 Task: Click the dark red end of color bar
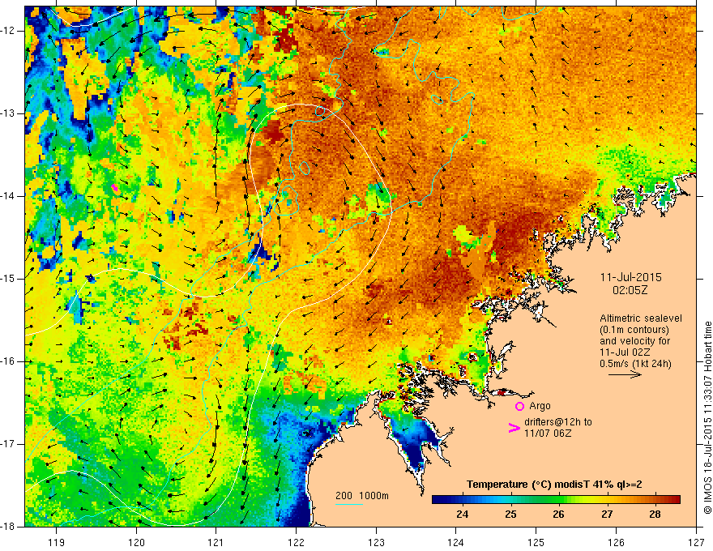click(675, 499)
